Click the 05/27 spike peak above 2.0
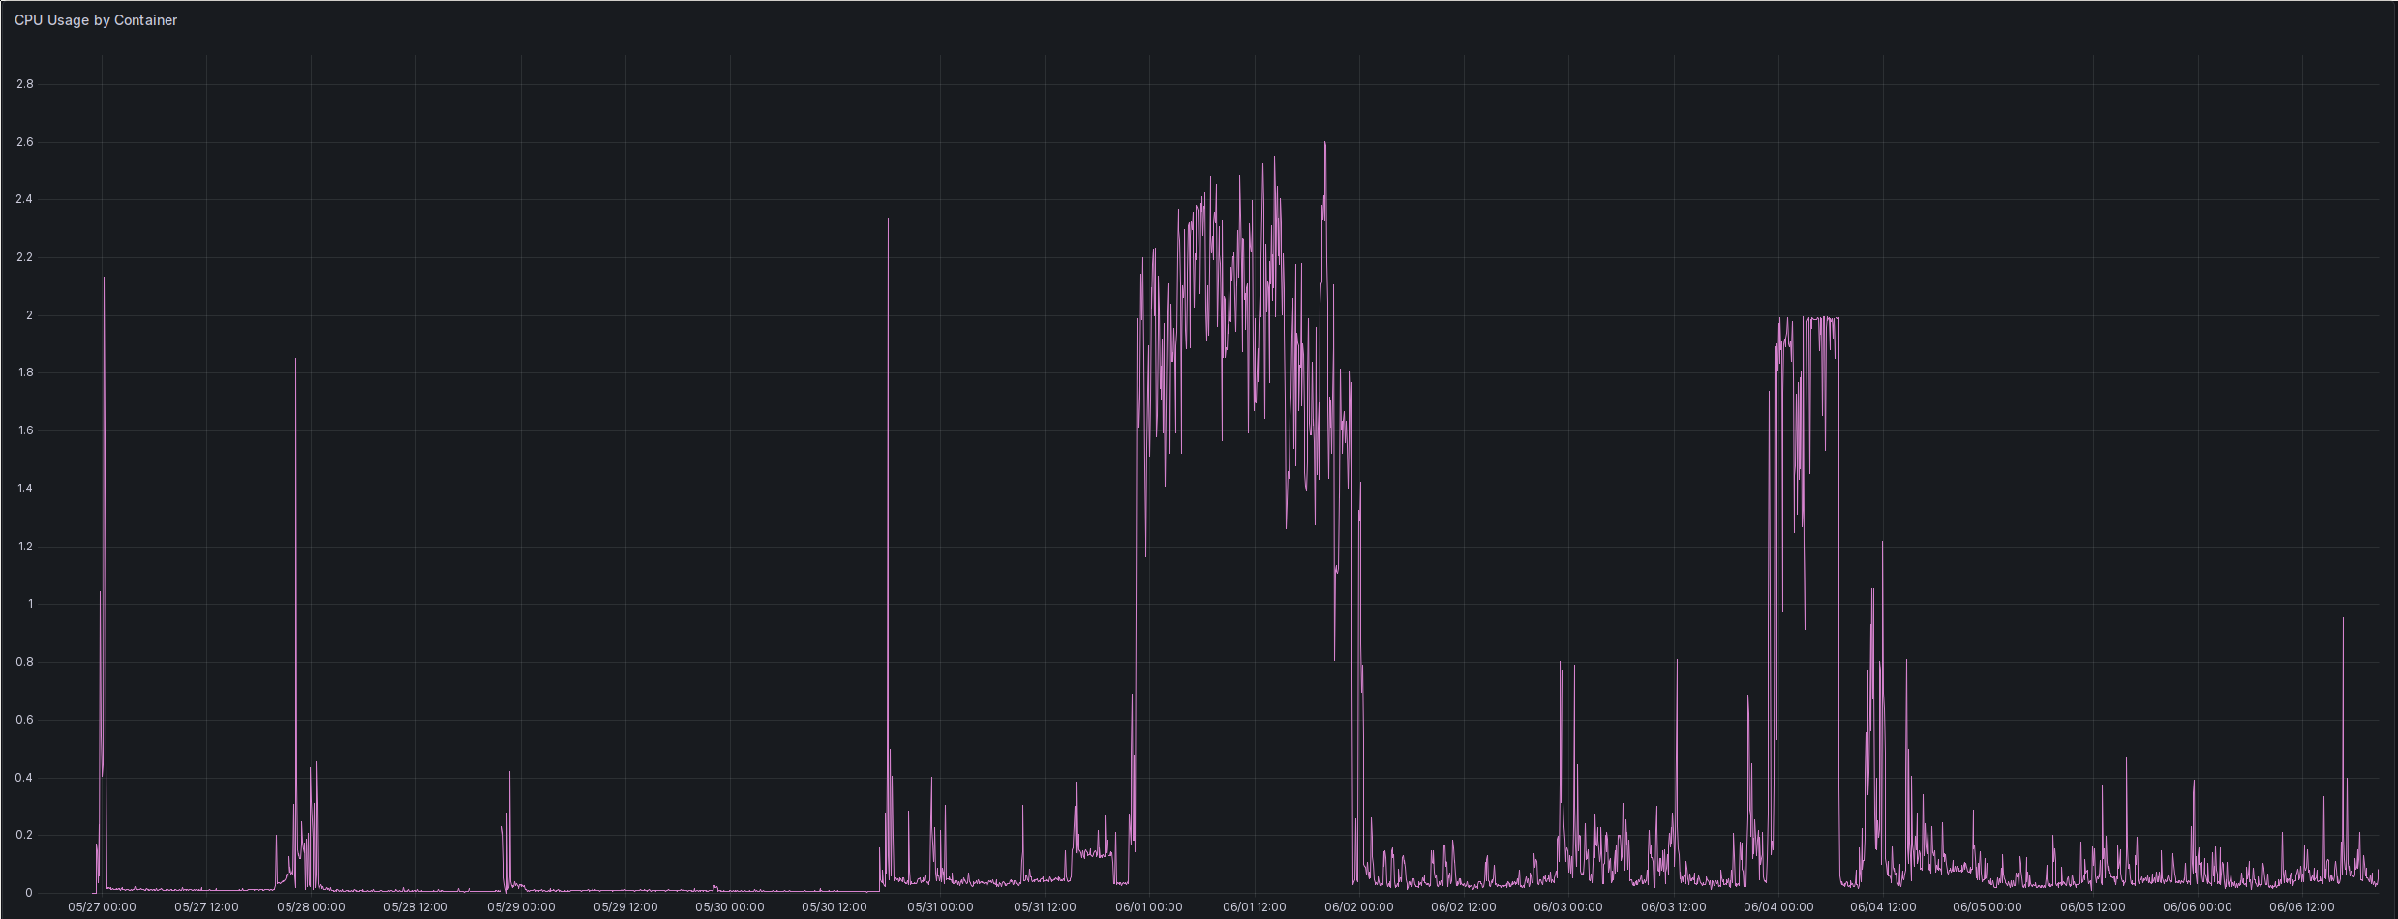2398x919 pixels. (104, 279)
